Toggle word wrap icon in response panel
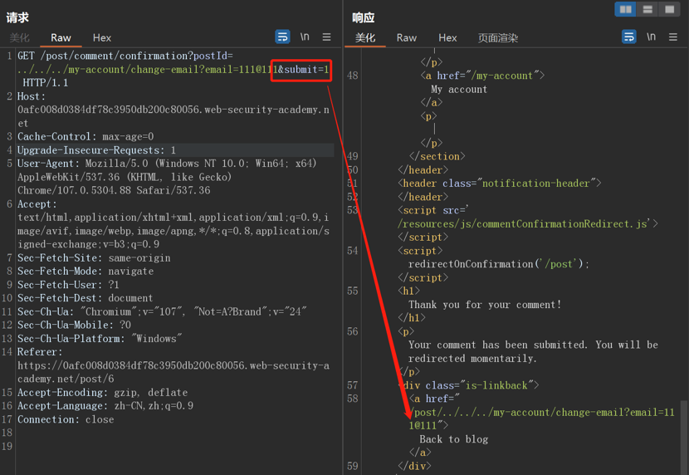This screenshot has width=689, height=475. tap(628, 37)
